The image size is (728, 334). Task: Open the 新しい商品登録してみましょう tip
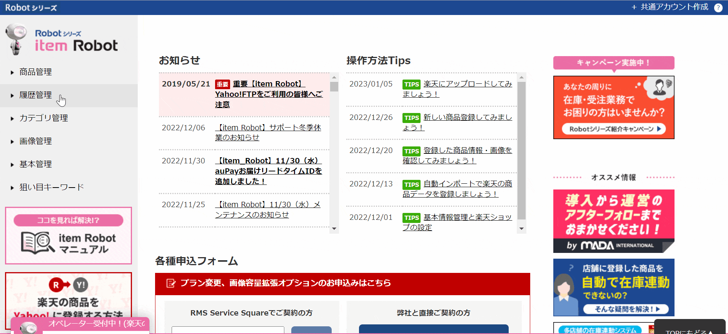coord(458,122)
